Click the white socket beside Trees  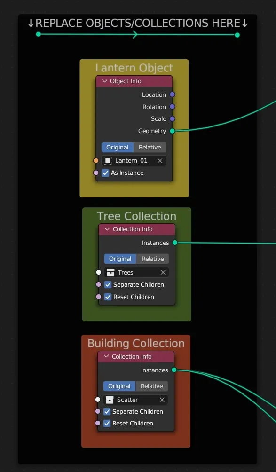coord(99,272)
